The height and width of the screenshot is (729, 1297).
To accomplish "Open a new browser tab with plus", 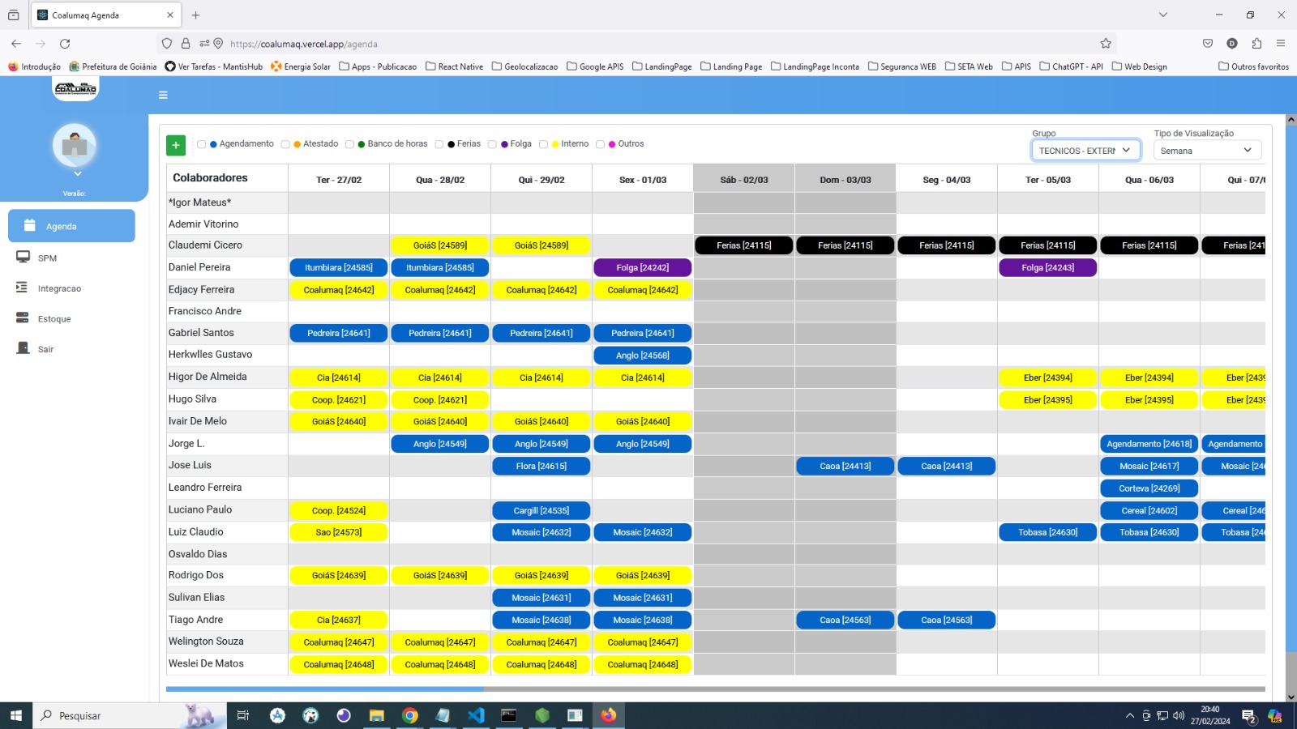I will [x=195, y=15].
